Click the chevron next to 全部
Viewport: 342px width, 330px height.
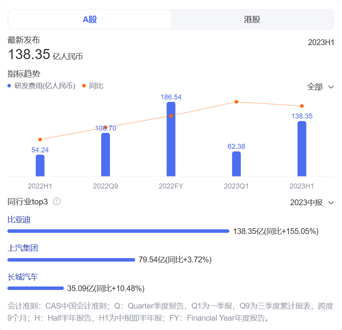331,87
